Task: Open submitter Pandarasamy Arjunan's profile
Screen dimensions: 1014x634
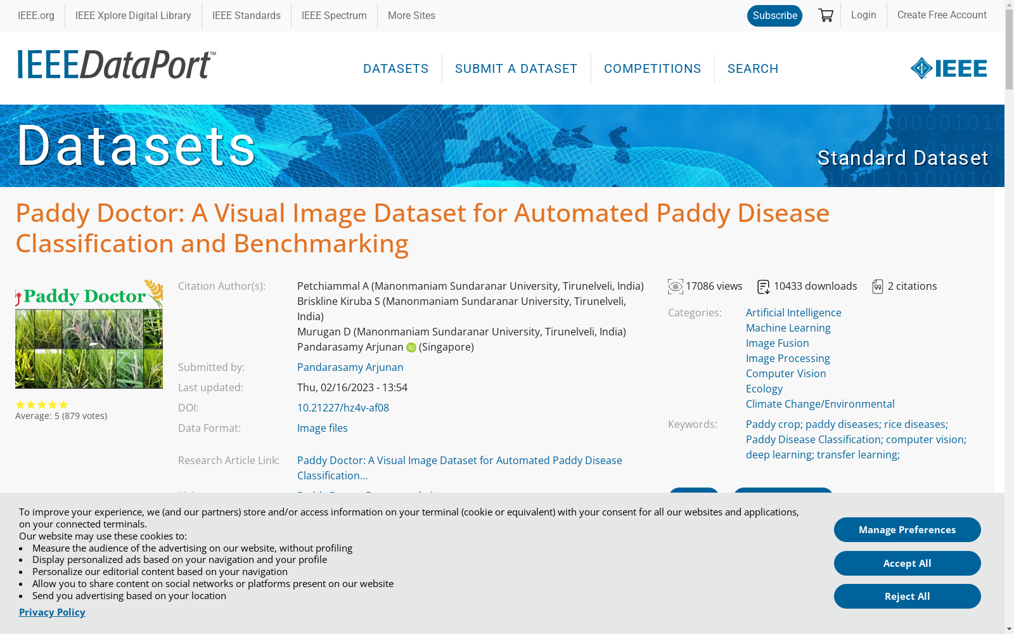Action: [350, 367]
